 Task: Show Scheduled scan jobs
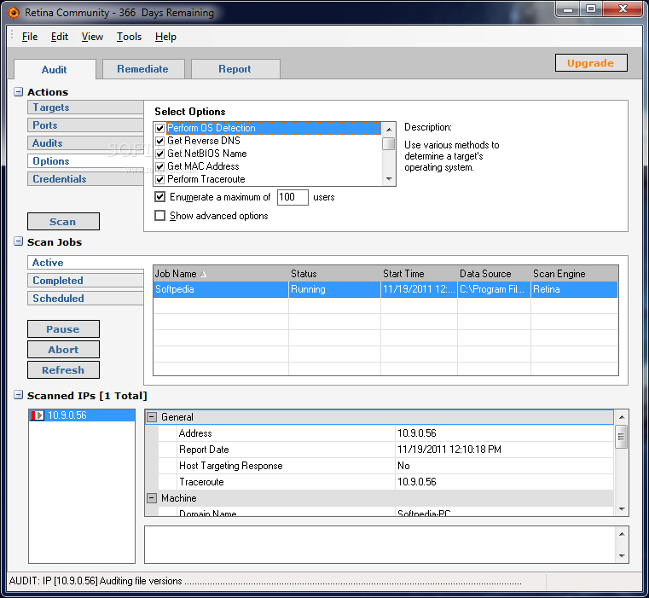(x=85, y=299)
